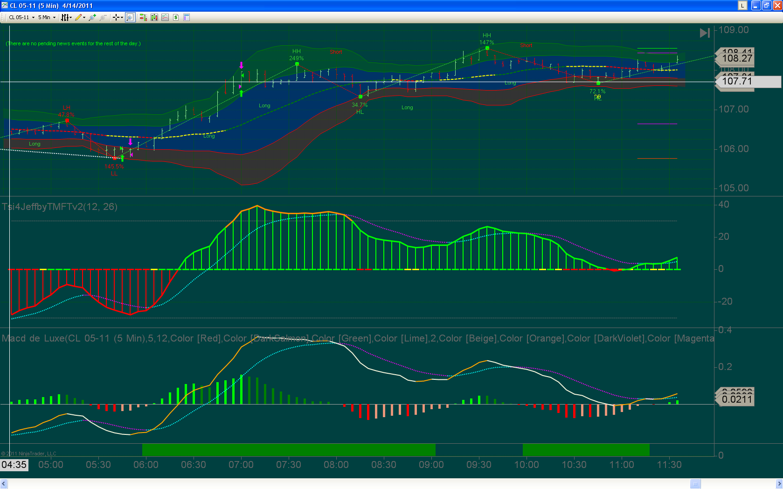Click the 07:00 time axis label
The height and width of the screenshot is (489, 783).
[x=241, y=465]
